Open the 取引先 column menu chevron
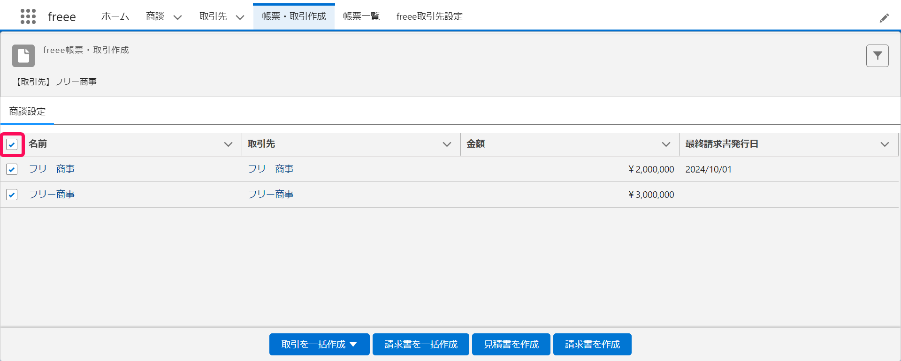The height and width of the screenshot is (361, 901). pos(447,144)
